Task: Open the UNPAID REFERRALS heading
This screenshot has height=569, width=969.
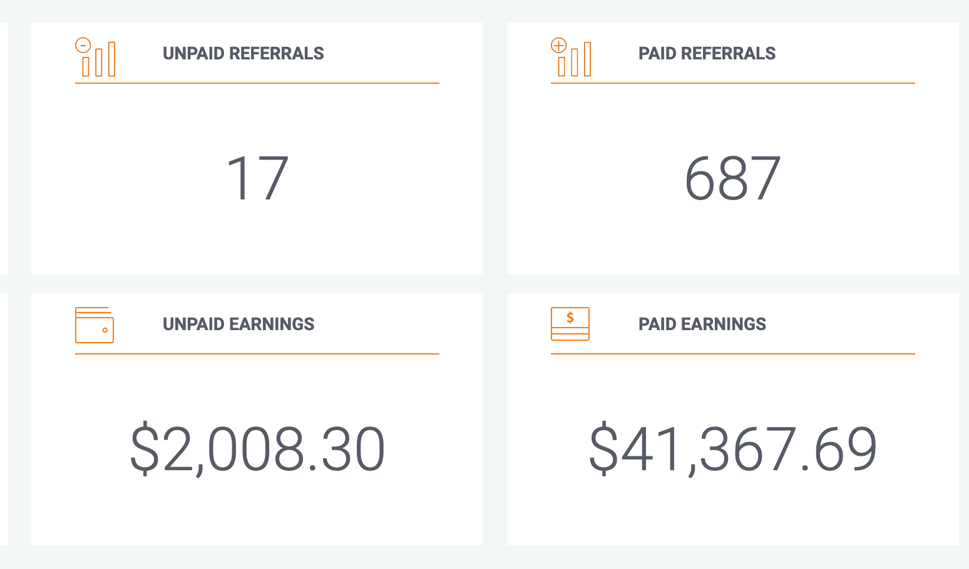Action: (x=244, y=54)
